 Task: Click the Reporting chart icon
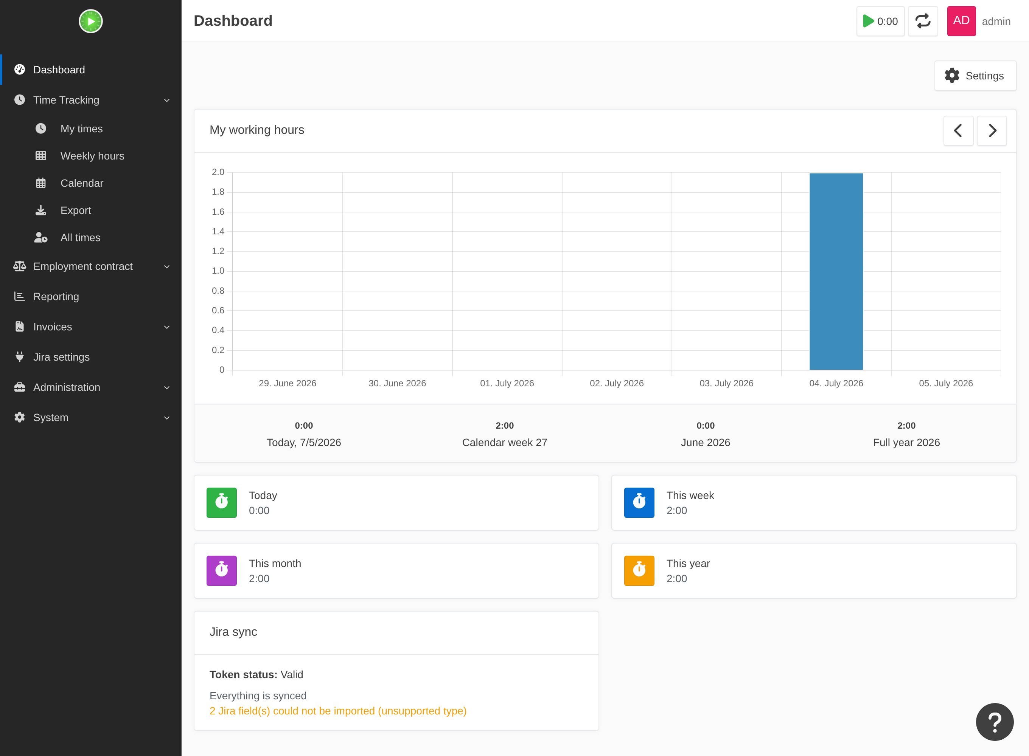20,297
